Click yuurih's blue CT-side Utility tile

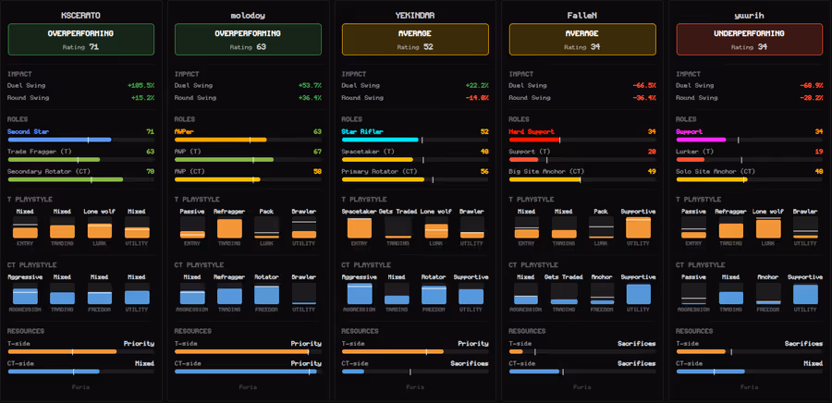[x=805, y=295]
